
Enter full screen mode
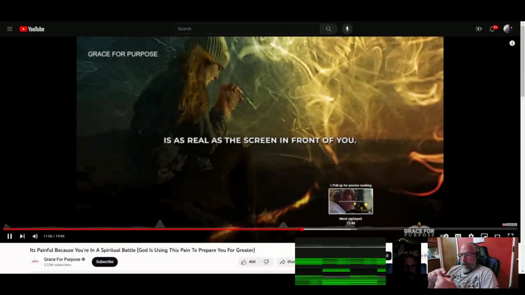click(511, 236)
